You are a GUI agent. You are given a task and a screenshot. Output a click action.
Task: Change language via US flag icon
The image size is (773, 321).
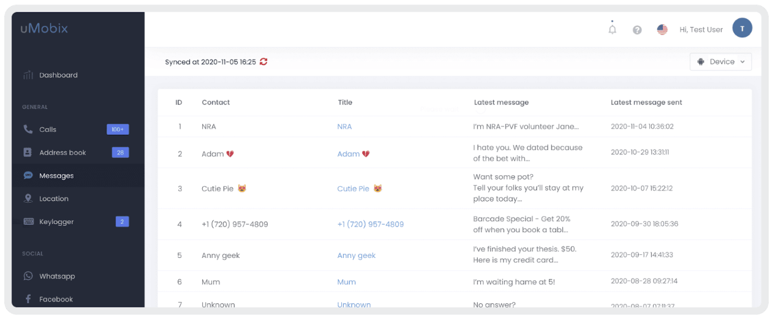[x=662, y=29]
